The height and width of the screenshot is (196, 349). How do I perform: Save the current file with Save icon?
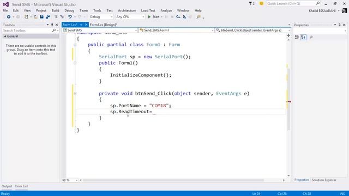41,17
